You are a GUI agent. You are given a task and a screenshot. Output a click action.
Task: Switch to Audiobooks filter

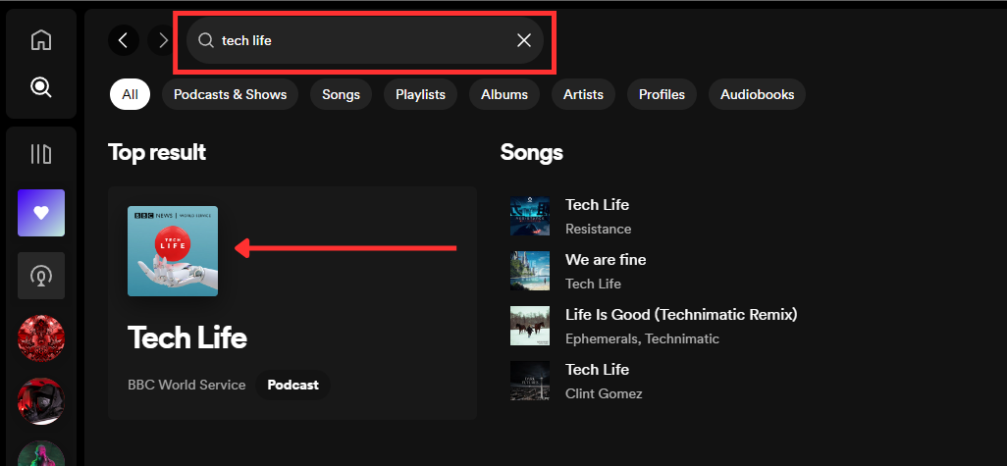(x=757, y=94)
